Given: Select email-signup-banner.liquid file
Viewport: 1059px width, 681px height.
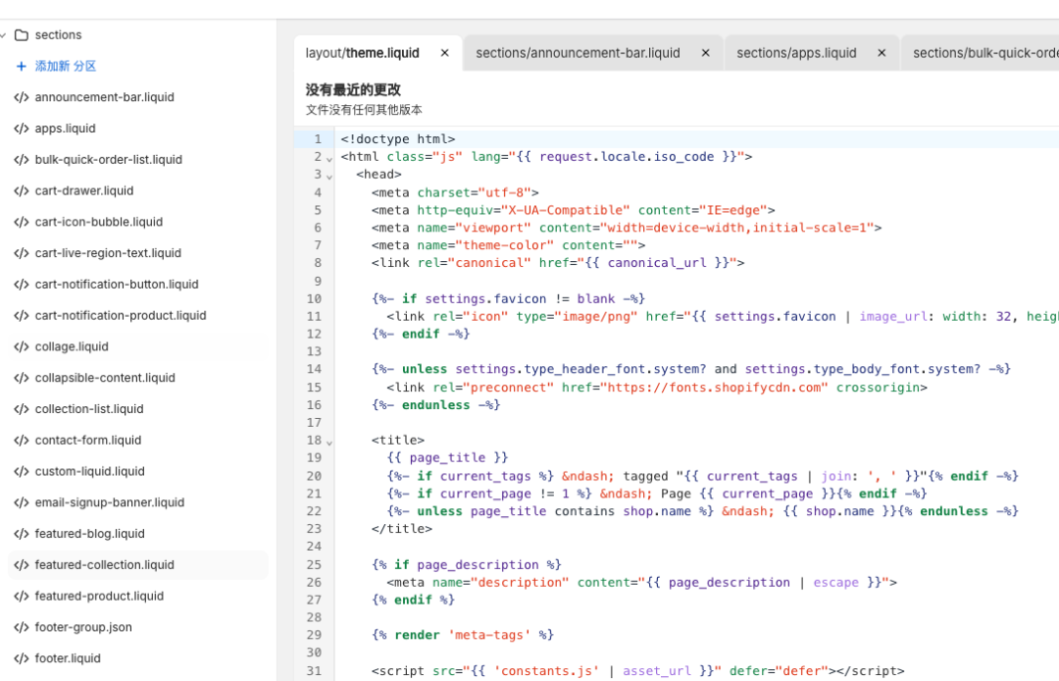Looking at the screenshot, I should coord(110,502).
